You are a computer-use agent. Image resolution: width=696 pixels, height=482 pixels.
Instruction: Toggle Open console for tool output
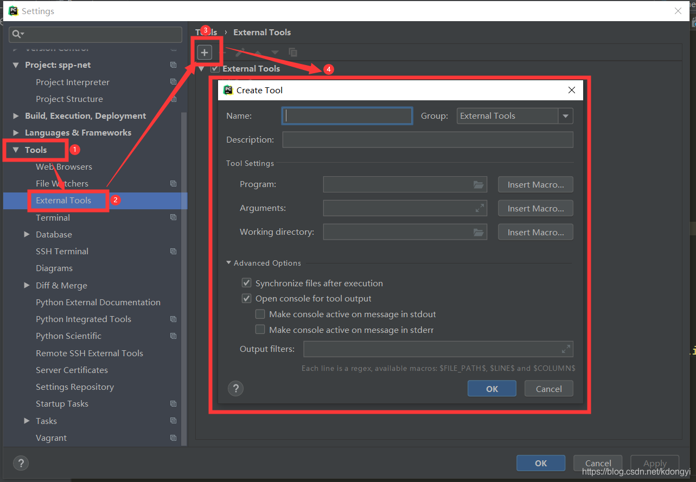(247, 299)
